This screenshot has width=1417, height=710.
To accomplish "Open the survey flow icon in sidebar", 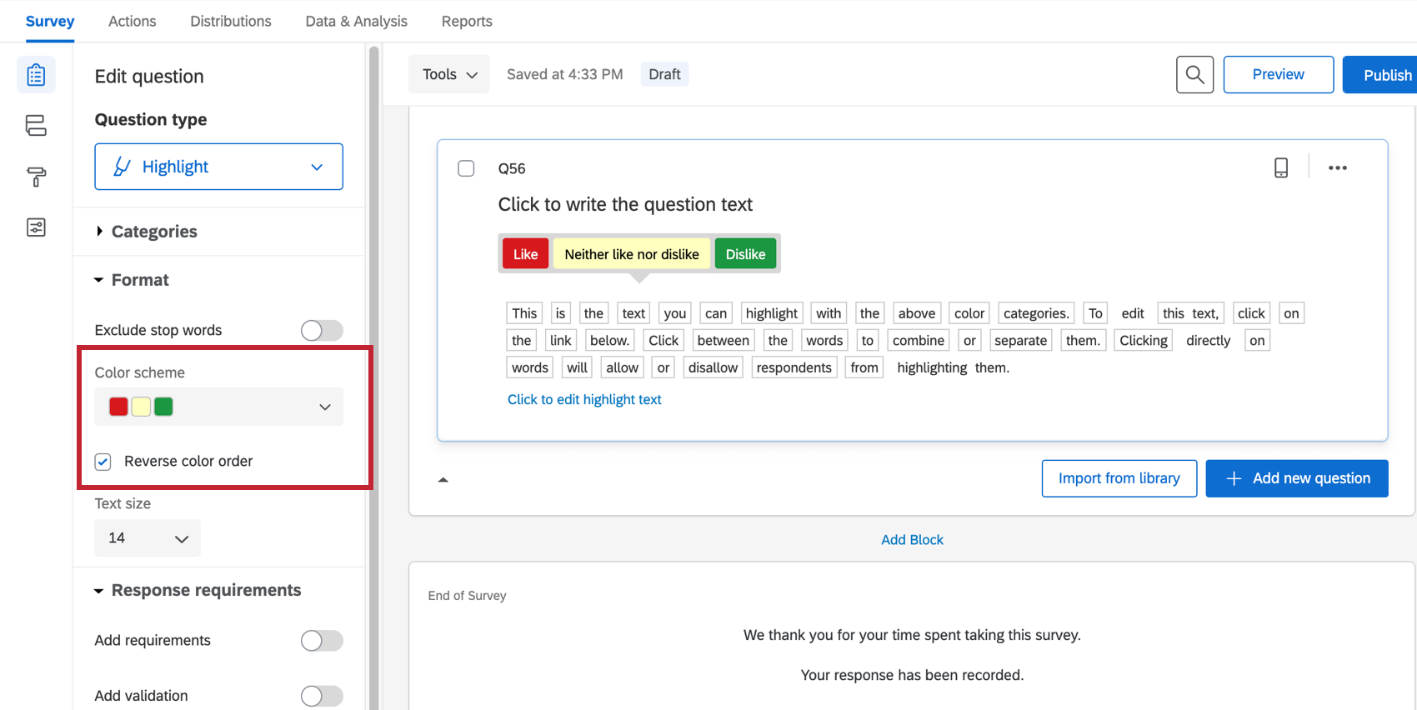I will (36, 126).
